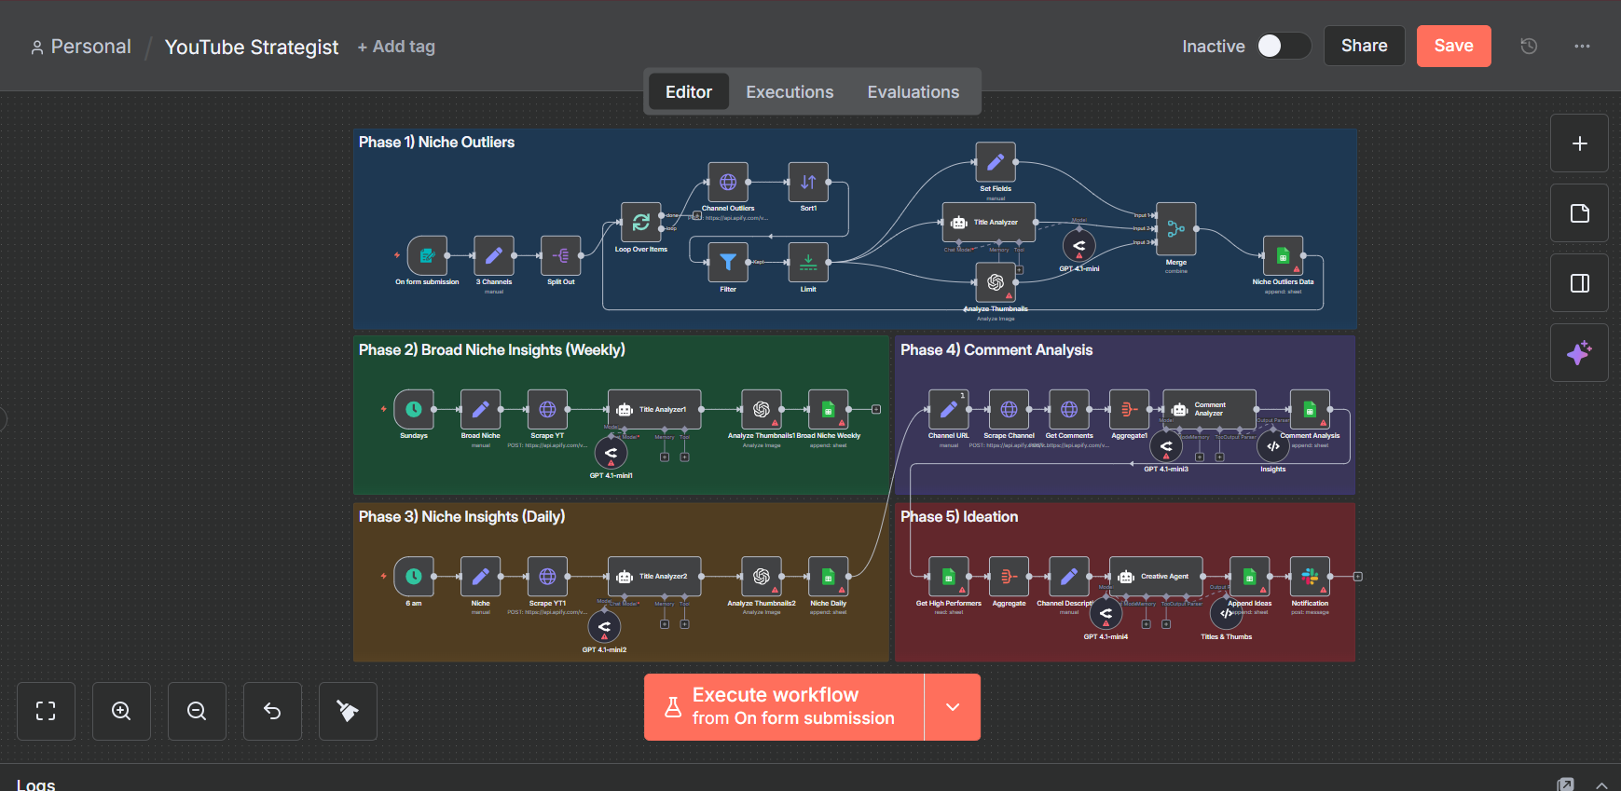Image resolution: width=1621 pixels, height=791 pixels.
Task: Switch to the Executions tab
Action: point(790,92)
